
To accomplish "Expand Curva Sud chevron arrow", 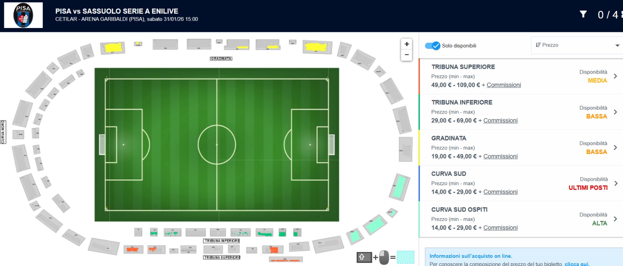I will [x=615, y=183].
